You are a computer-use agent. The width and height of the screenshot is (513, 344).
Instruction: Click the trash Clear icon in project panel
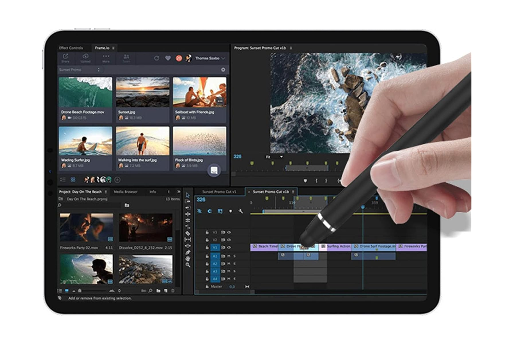pyautogui.click(x=173, y=291)
